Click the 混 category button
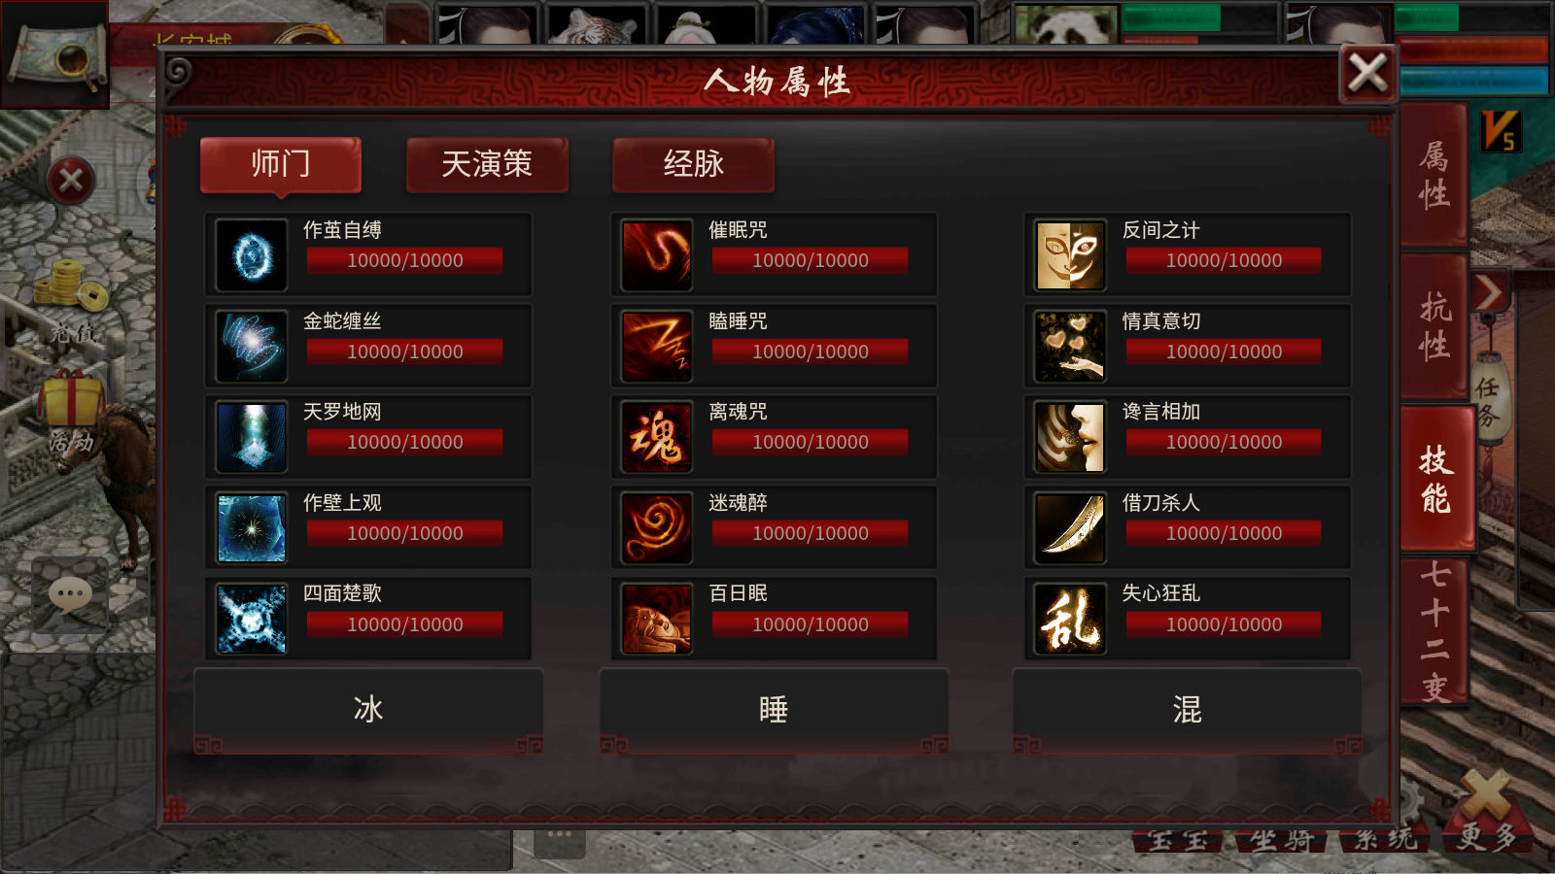This screenshot has width=1555, height=874. coord(1187,710)
